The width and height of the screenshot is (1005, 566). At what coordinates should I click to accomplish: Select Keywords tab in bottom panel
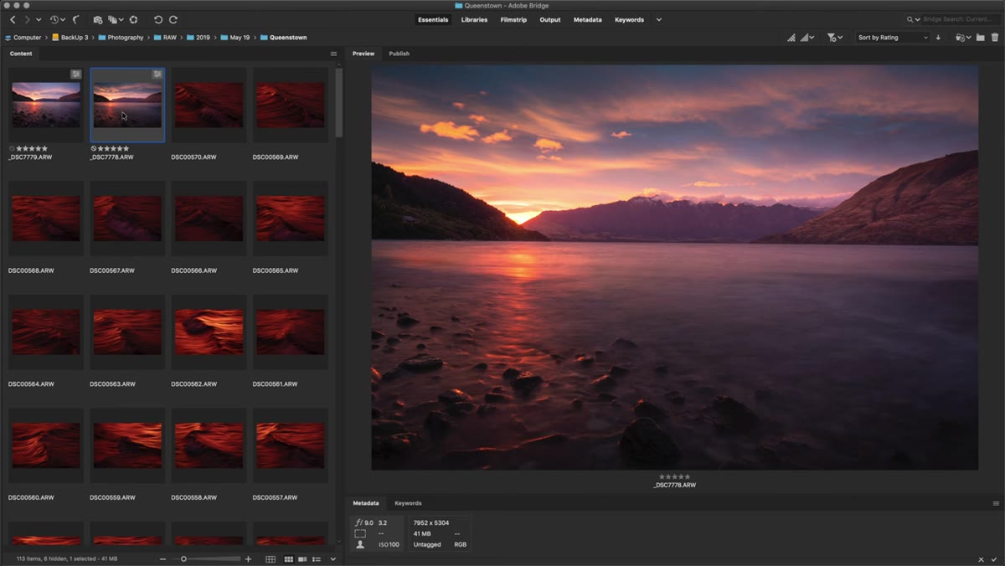(408, 503)
